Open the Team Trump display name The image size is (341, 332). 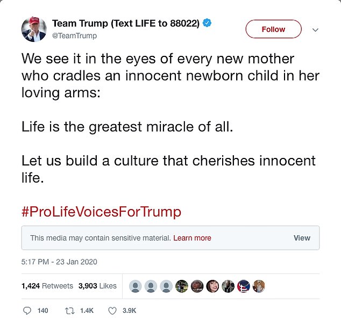click(125, 24)
